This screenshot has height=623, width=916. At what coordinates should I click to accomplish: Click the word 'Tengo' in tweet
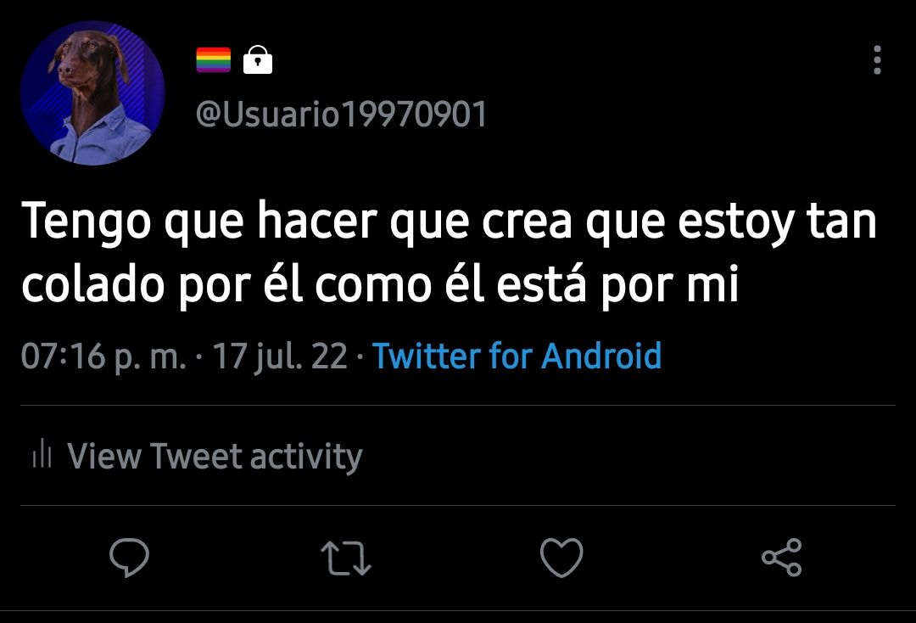coord(87,221)
